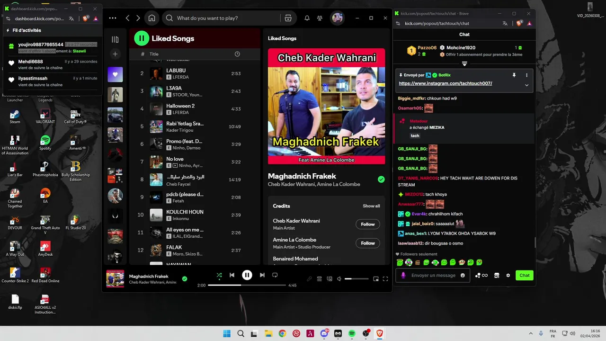Enter Spotify full screen view

coord(385,279)
